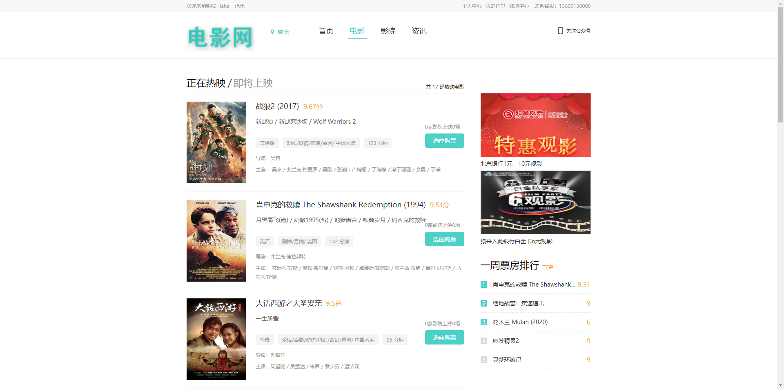
Task: Open 我的订单 in the top bar
Action: [495, 6]
